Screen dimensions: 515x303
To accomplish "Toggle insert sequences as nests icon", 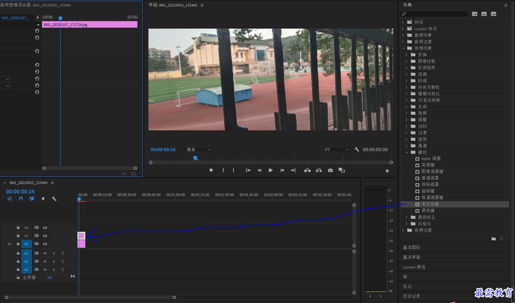I will (10, 199).
